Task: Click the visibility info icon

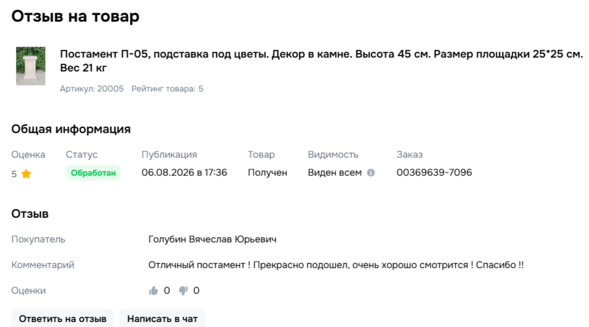Action: pyautogui.click(x=371, y=172)
